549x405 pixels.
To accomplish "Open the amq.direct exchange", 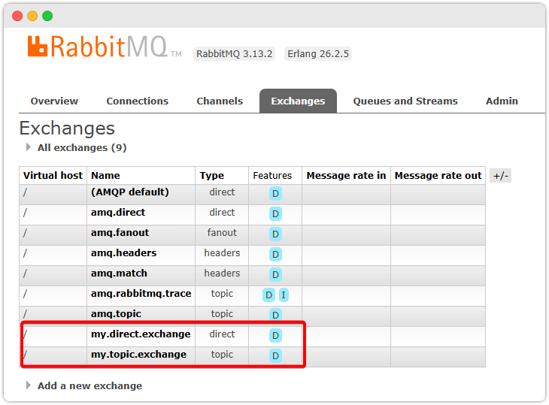I will 118,213.
